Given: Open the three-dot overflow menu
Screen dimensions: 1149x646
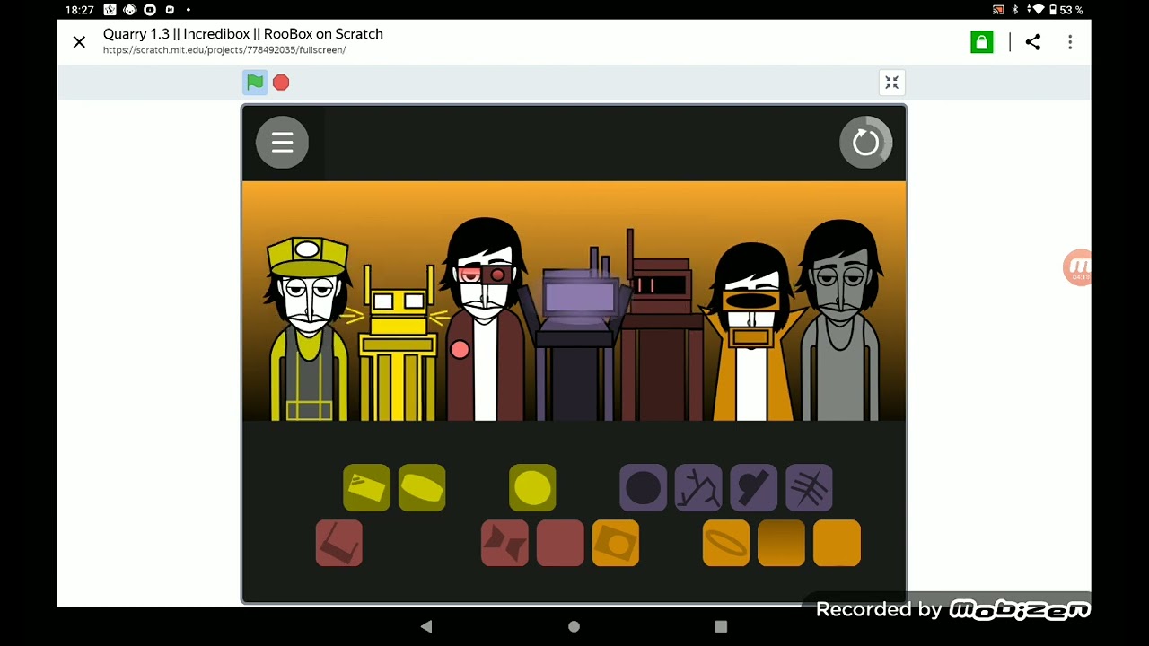Looking at the screenshot, I should pos(1070,42).
